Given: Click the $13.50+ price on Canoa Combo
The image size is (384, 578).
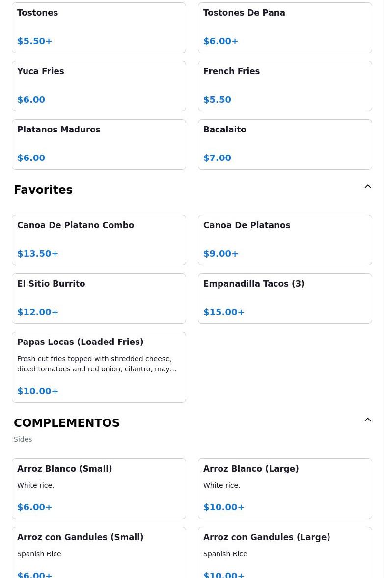Looking at the screenshot, I should (38, 254).
